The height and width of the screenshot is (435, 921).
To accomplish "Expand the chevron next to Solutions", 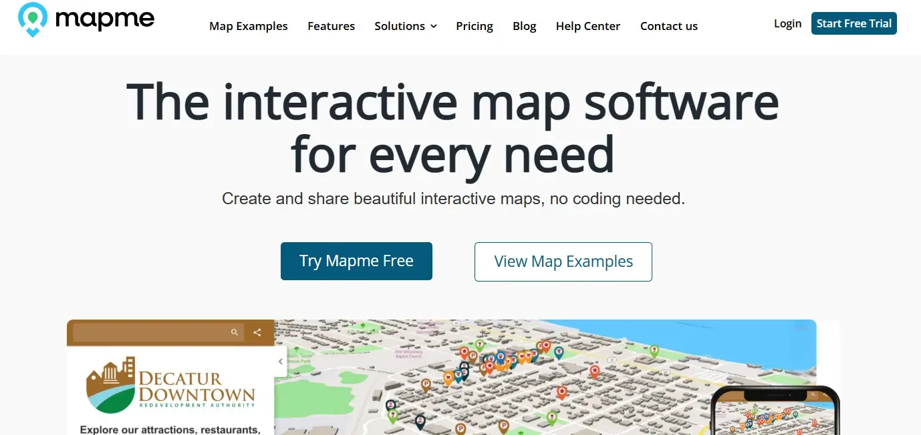I will 434,27.
